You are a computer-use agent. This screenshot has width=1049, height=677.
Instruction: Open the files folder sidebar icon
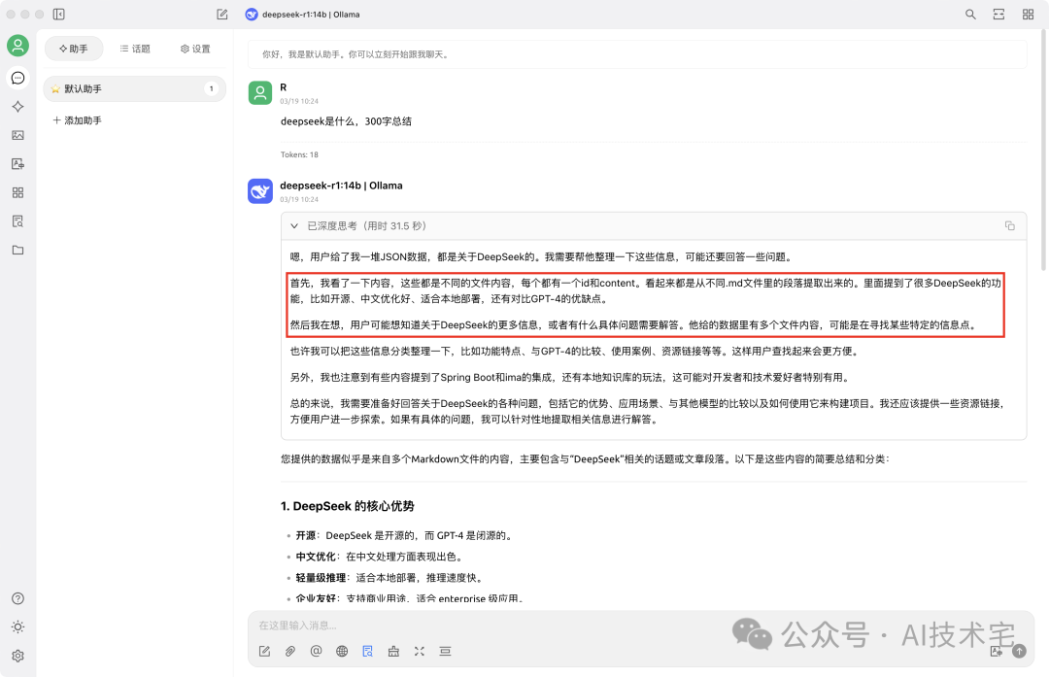[18, 251]
